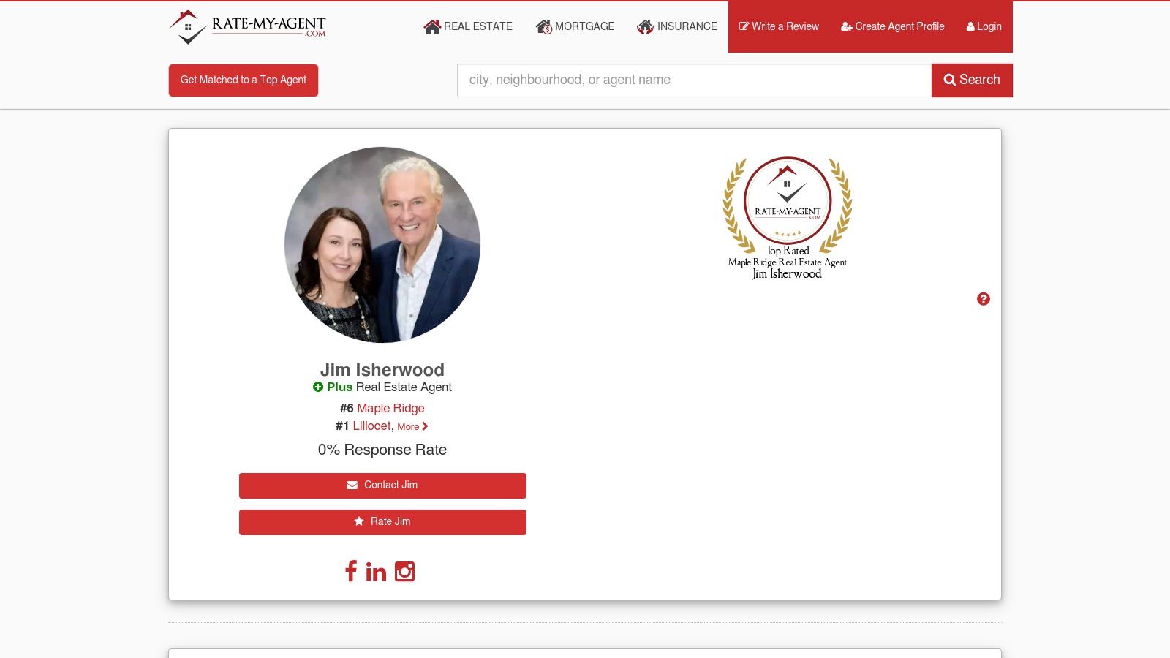The height and width of the screenshot is (658, 1170).
Task: Expand More rankings with the chevron
Action: click(412, 426)
